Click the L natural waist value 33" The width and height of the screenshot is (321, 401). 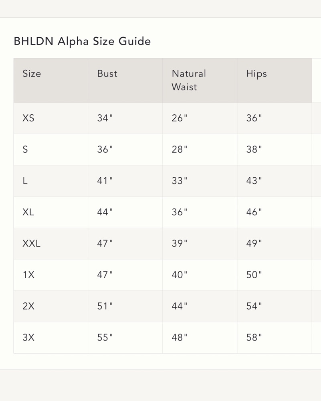click(180, 181)
